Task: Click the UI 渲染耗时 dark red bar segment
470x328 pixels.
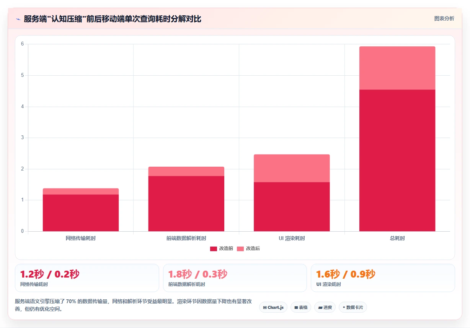Action: click(x=292, y=207)
